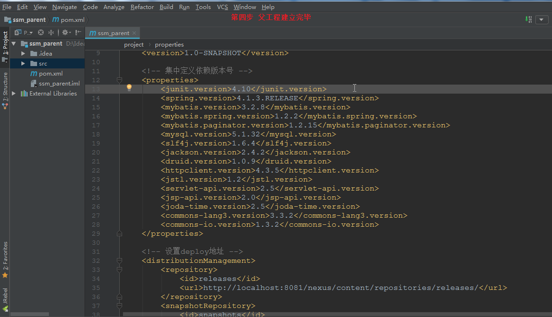Close the ssm_parent editor tab
552x317 pixels.
pos(134,33)
